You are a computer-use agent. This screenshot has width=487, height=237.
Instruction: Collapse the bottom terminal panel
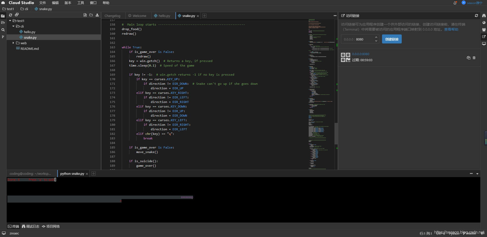click(477, 174)
